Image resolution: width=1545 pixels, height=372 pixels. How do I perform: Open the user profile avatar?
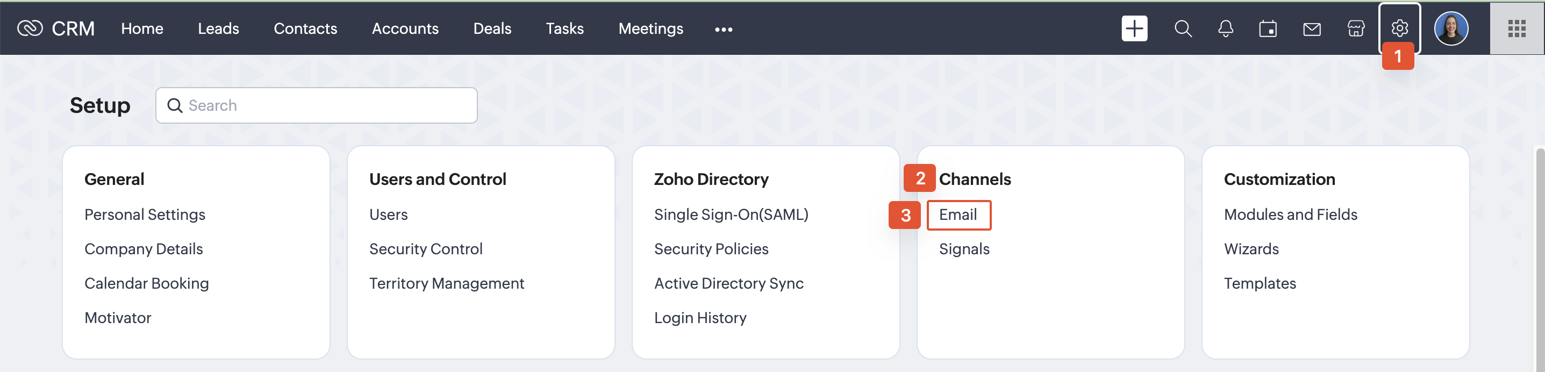(1450, 28)
